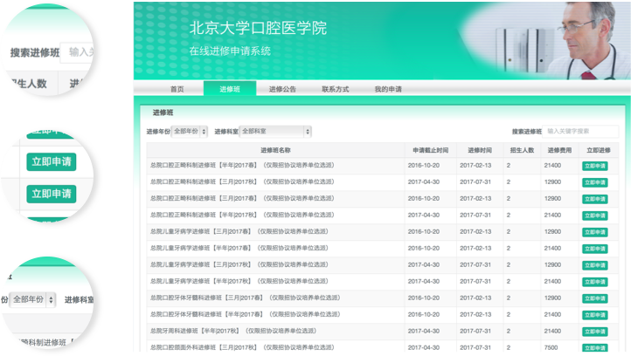Click the 进修时间 column header
The width and height of the screenshot is (631, 356).
click(480, 150)
